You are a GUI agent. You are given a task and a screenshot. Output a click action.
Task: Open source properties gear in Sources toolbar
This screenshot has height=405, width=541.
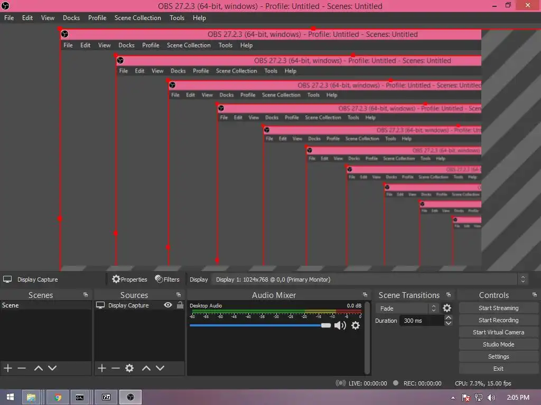click(x=129, y=368)
